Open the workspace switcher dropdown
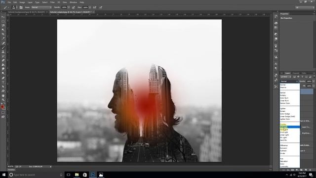Image resolution: width=316 pixels, height=178 pixels. click(x=305, y=7)
